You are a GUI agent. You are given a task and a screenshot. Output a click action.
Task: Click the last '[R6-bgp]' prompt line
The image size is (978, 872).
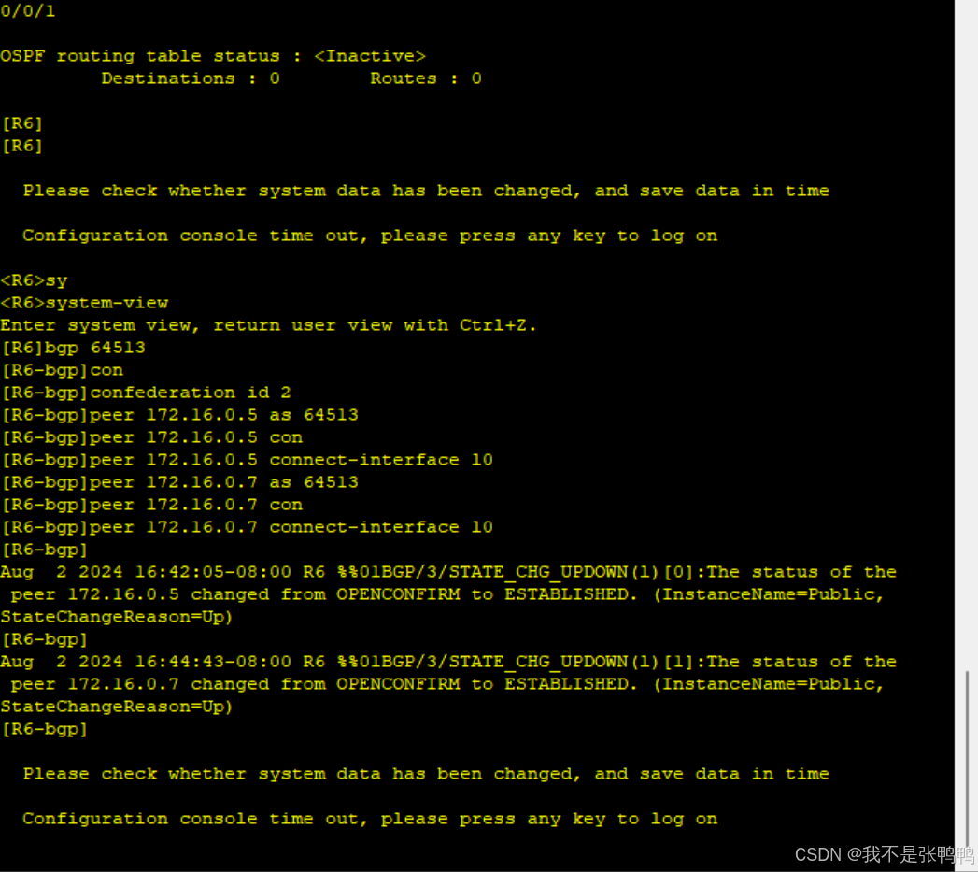pyautogui.click(x=45, y=729)
